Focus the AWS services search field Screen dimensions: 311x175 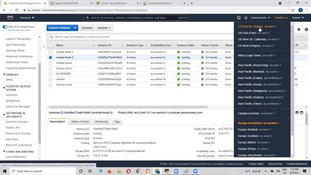point(136,17)
